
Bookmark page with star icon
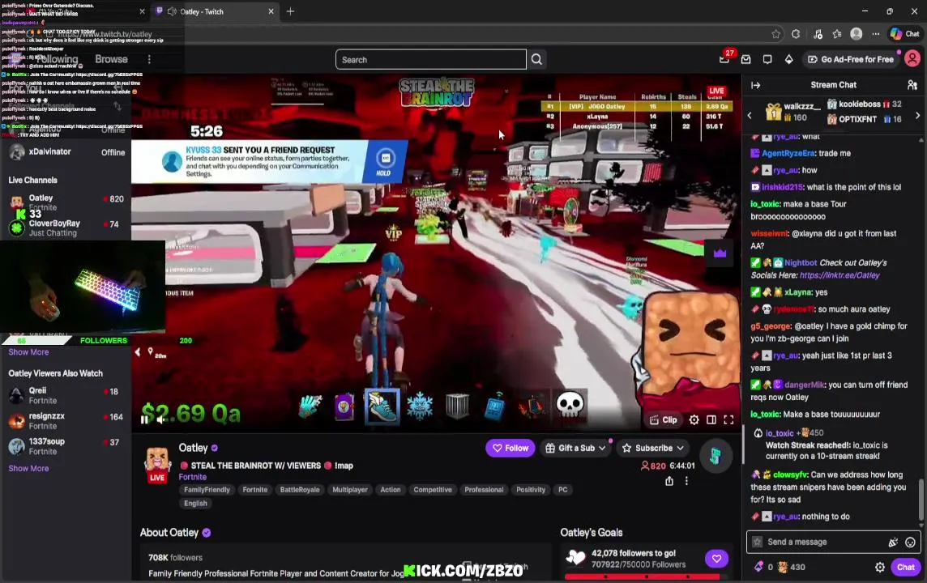(776, 34)
